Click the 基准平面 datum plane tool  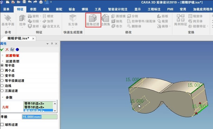pyautogui.click(x=8, y=20)
